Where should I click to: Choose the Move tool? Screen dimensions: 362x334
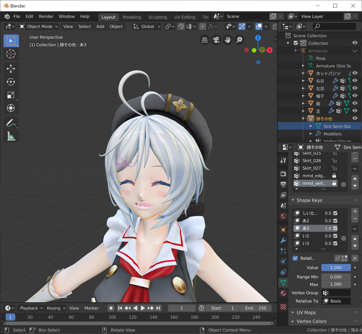click(x=11, y=69)
